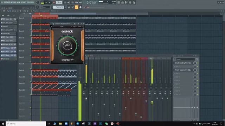The width and height of the screenshot is (225, 126).
Task: Click the Windows Start button
Action: coord(3,124)
